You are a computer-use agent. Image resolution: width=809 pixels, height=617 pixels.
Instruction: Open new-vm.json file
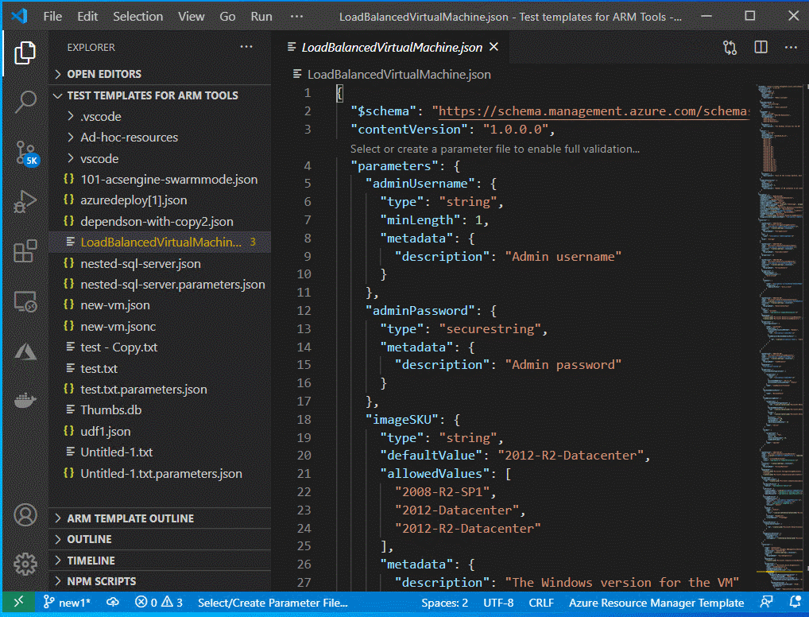pos(160,305)
